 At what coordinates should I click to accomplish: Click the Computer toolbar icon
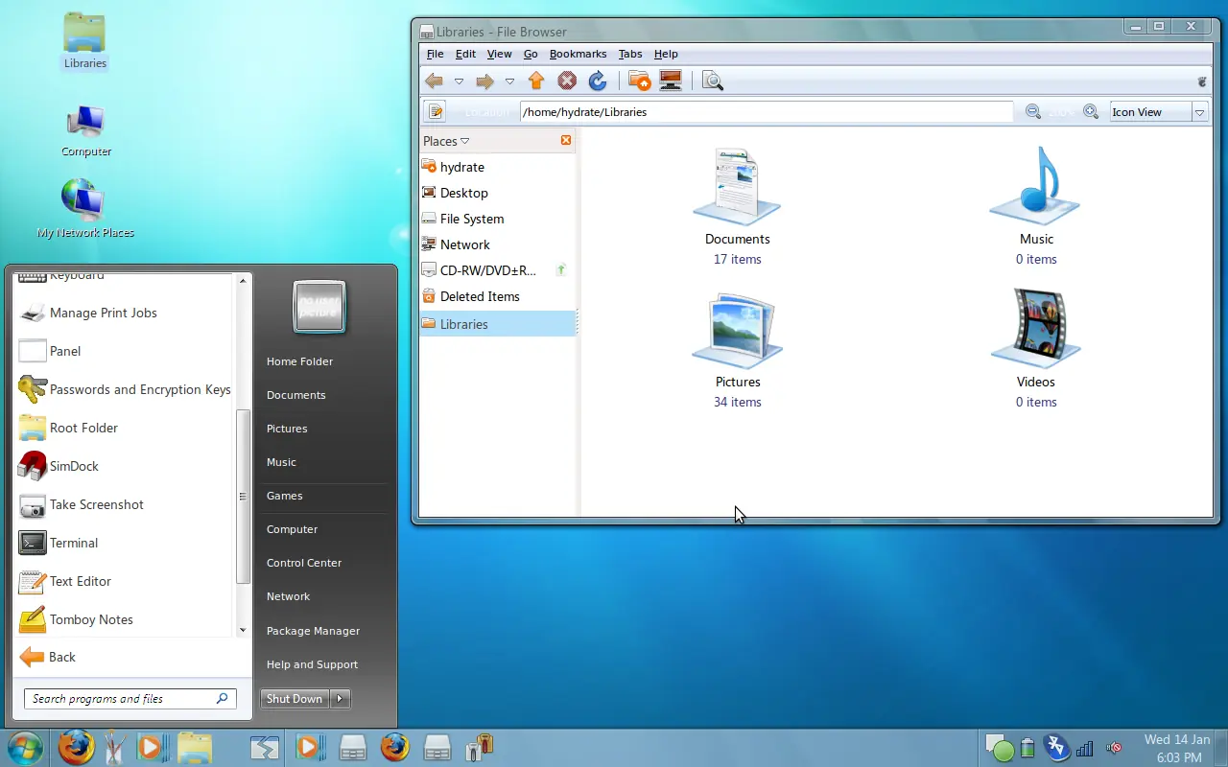click(671, 81)
